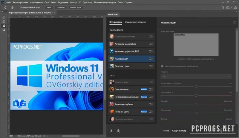Click the Согласование filter icon
This screenshot has width=239, height=138.
click(x=111, y=89)
